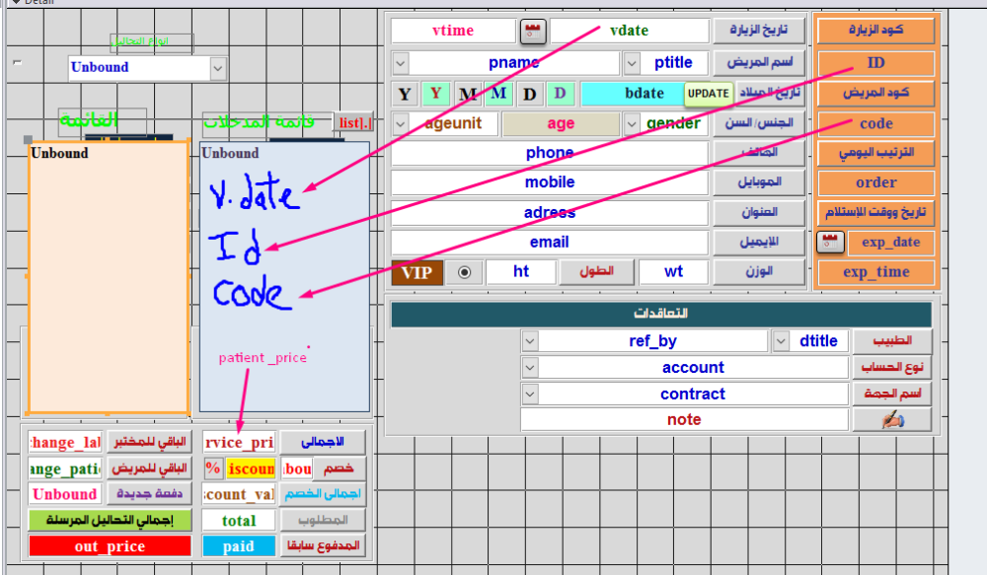
Task: Click the exp_time field
Action: point(875,272)
